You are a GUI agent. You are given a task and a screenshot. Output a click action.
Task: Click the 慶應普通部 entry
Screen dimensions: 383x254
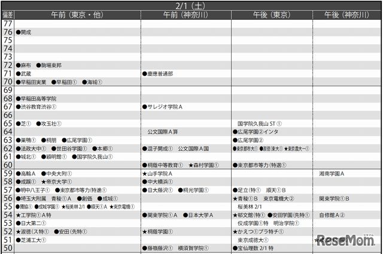click(158, 74)
